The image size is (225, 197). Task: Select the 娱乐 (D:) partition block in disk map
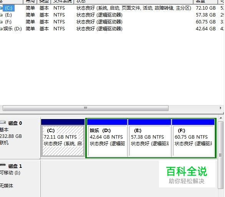pos(107,138)
